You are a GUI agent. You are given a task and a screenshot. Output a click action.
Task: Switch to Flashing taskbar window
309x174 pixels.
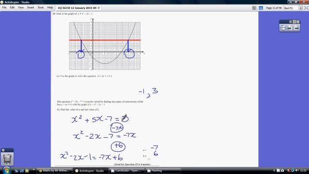pyautogui.click(x=163, y=171)
